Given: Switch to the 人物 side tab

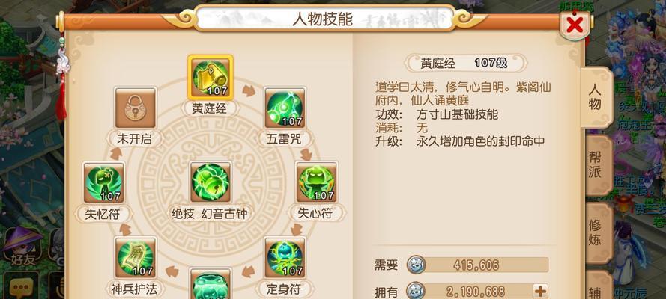Looking at the screenshot, I should tap(596, 97).
